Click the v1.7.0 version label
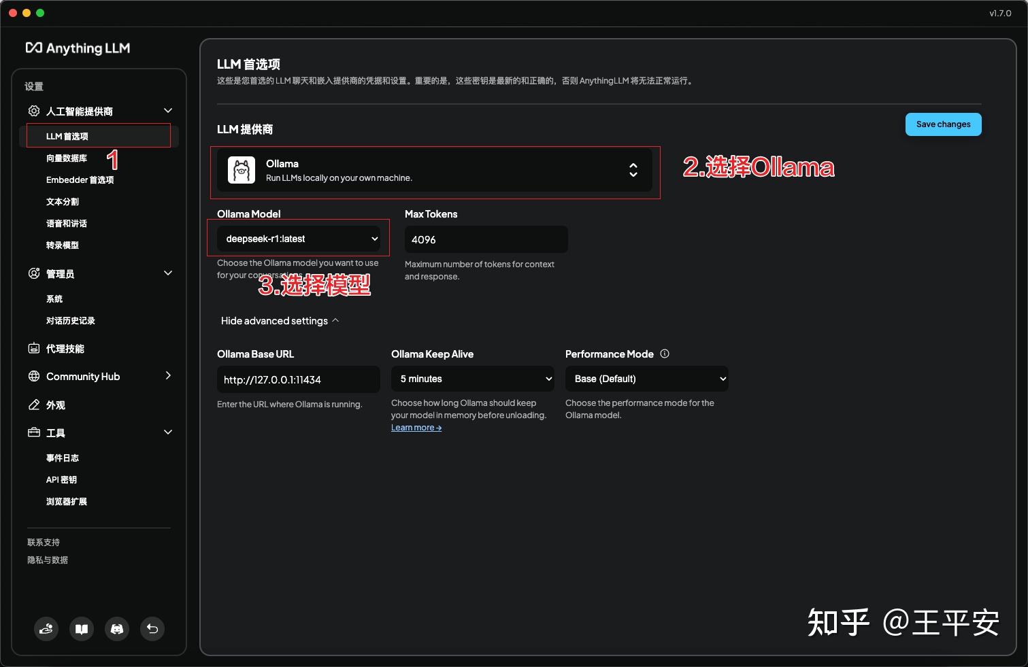 point(1000,13)
